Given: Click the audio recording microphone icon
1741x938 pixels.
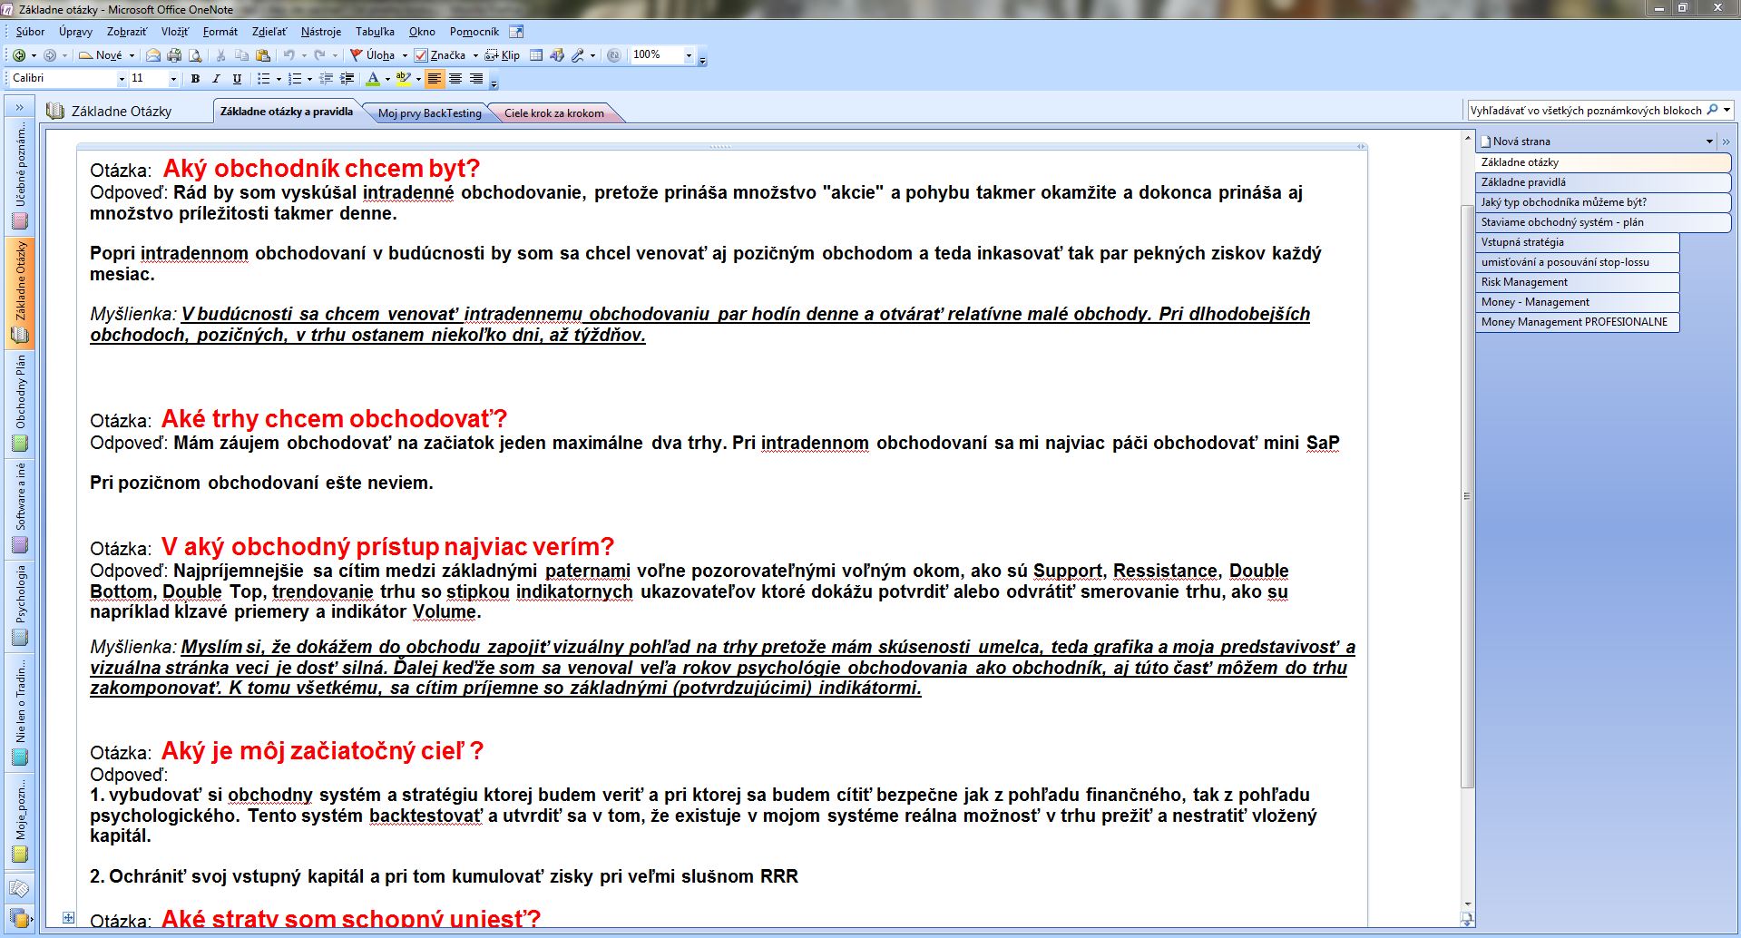Looking at the screenshot, I should coord(577,55).
